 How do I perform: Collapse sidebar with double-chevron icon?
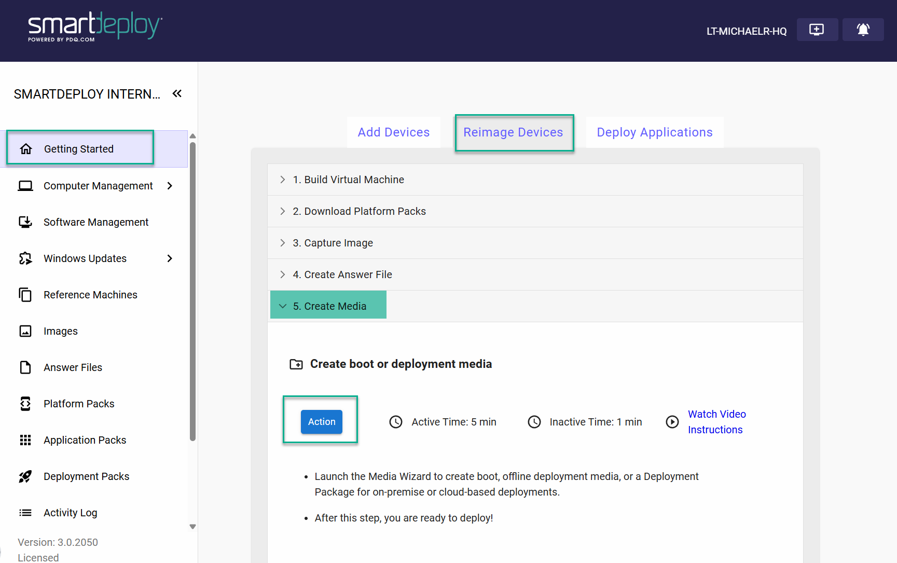[x=177, y=93]
